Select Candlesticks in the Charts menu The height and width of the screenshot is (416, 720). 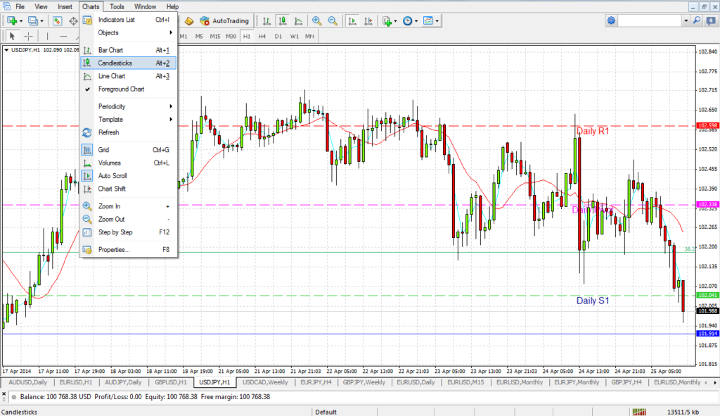tap(128, 63)
